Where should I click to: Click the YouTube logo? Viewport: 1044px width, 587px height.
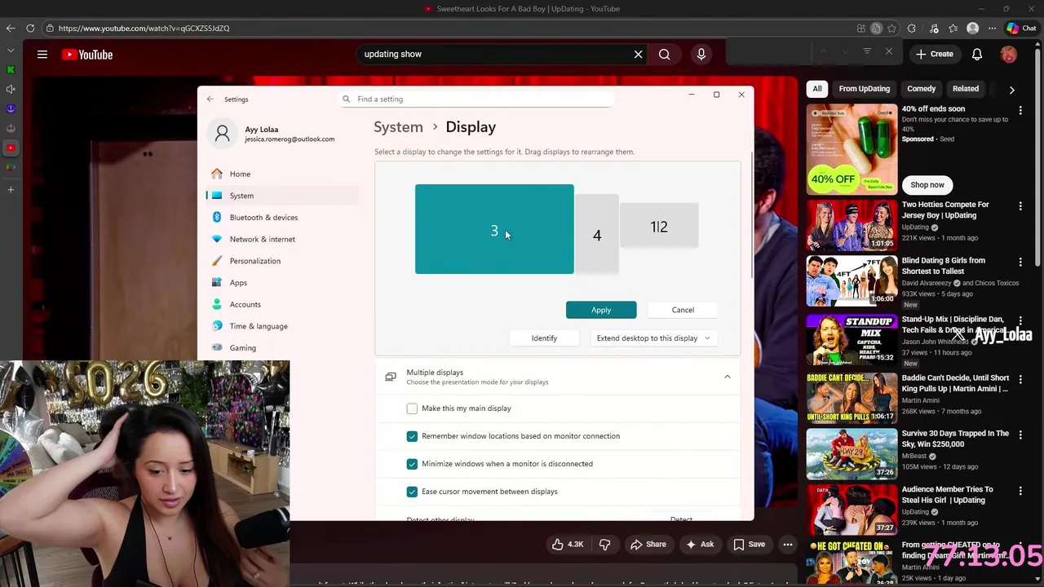[87, 55]
